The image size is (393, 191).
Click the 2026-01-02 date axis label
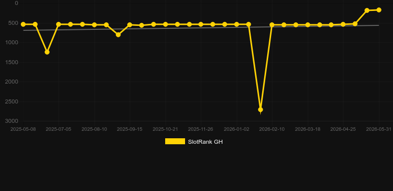pyautogui.click(x=237, y=129)
